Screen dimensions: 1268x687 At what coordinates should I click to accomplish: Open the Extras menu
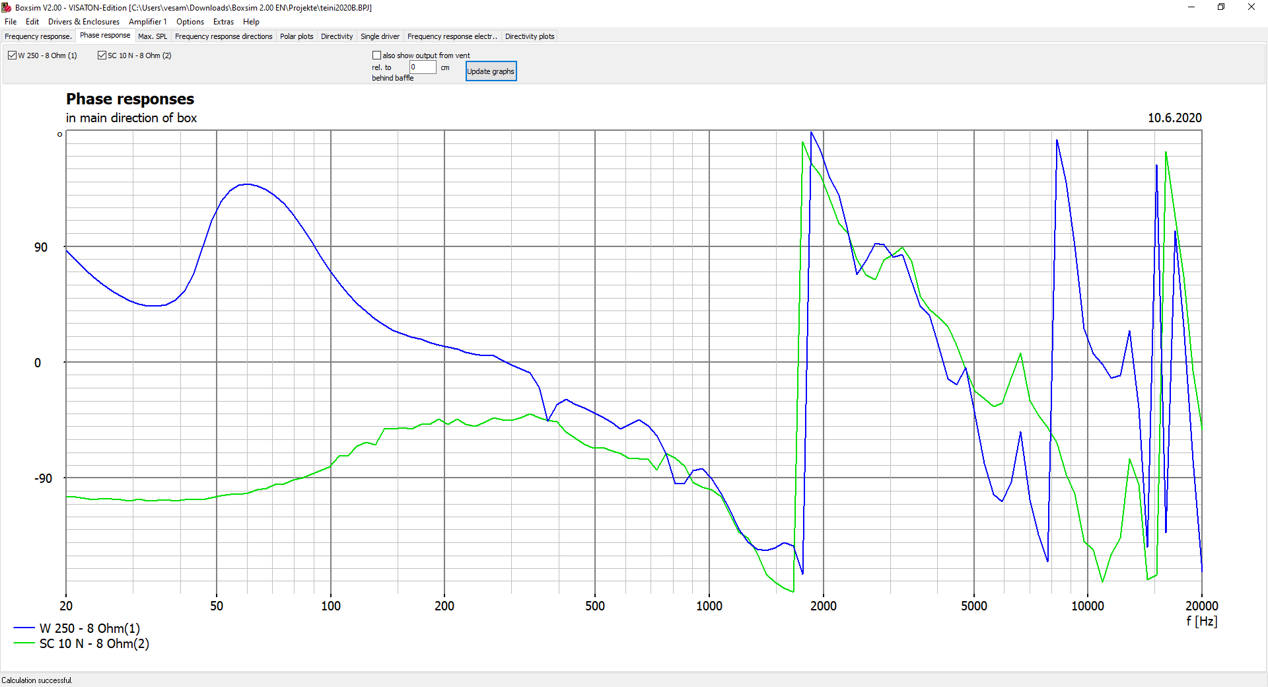(x=223, y=22)
